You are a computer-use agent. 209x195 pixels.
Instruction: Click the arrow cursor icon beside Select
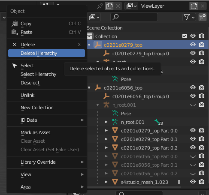click(x=15, y=66)
